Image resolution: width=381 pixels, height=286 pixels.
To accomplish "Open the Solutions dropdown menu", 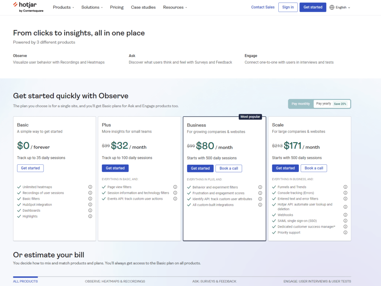I will tap(92, 7).
